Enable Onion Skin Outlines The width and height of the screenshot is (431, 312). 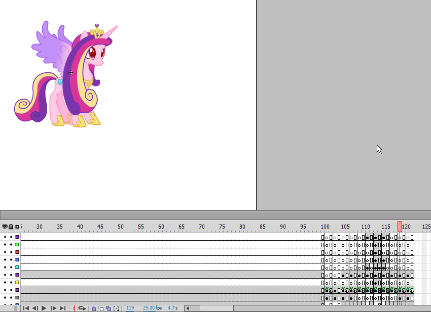tap(101, 308)
